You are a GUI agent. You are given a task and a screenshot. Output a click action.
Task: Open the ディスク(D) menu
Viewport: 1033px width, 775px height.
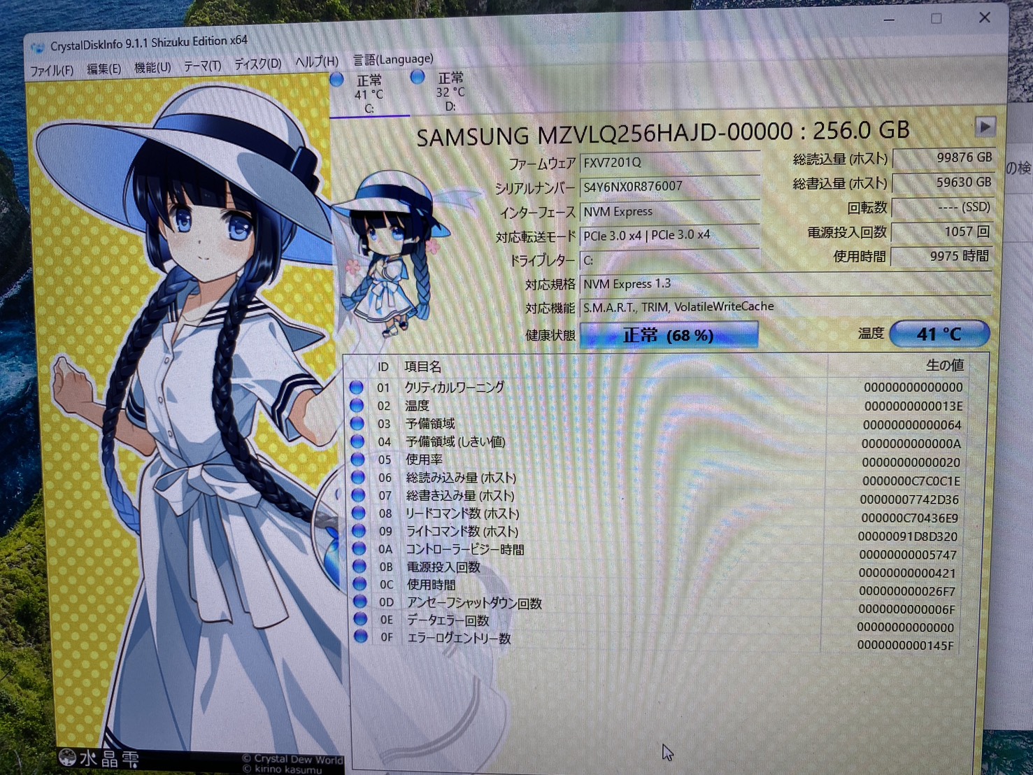(x=257, y=64)
